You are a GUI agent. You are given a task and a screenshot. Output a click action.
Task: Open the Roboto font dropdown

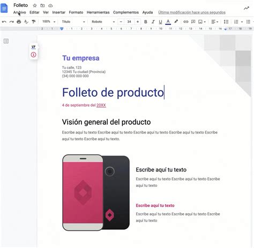(x=103, y=22)
